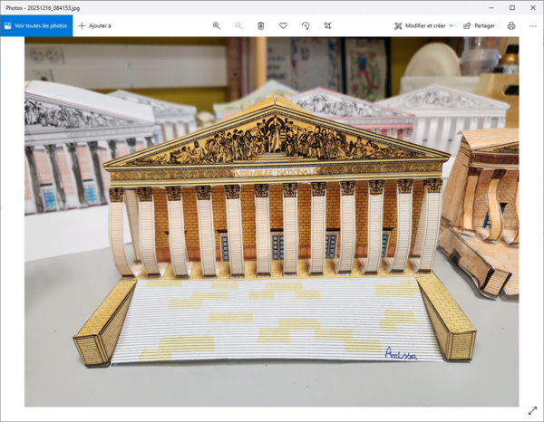
Task: Click the Partager share arrow icon
Action: (x=467, y=25)
